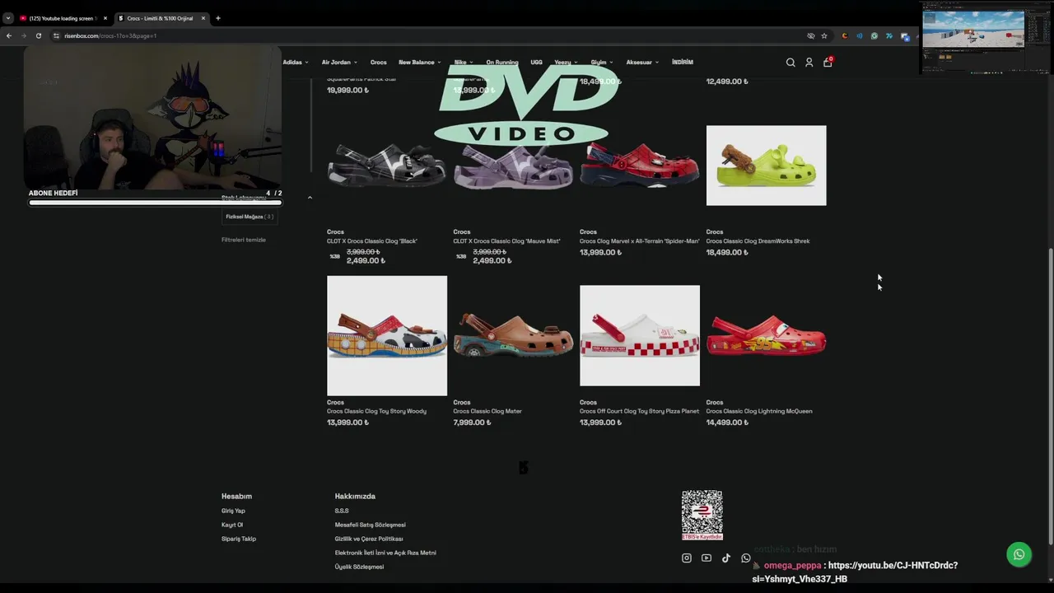Image resolution: width=1054 pixels, height=593 pixels.
Task: Expand the Aksesuar menu
Action: tap(642, 63)
